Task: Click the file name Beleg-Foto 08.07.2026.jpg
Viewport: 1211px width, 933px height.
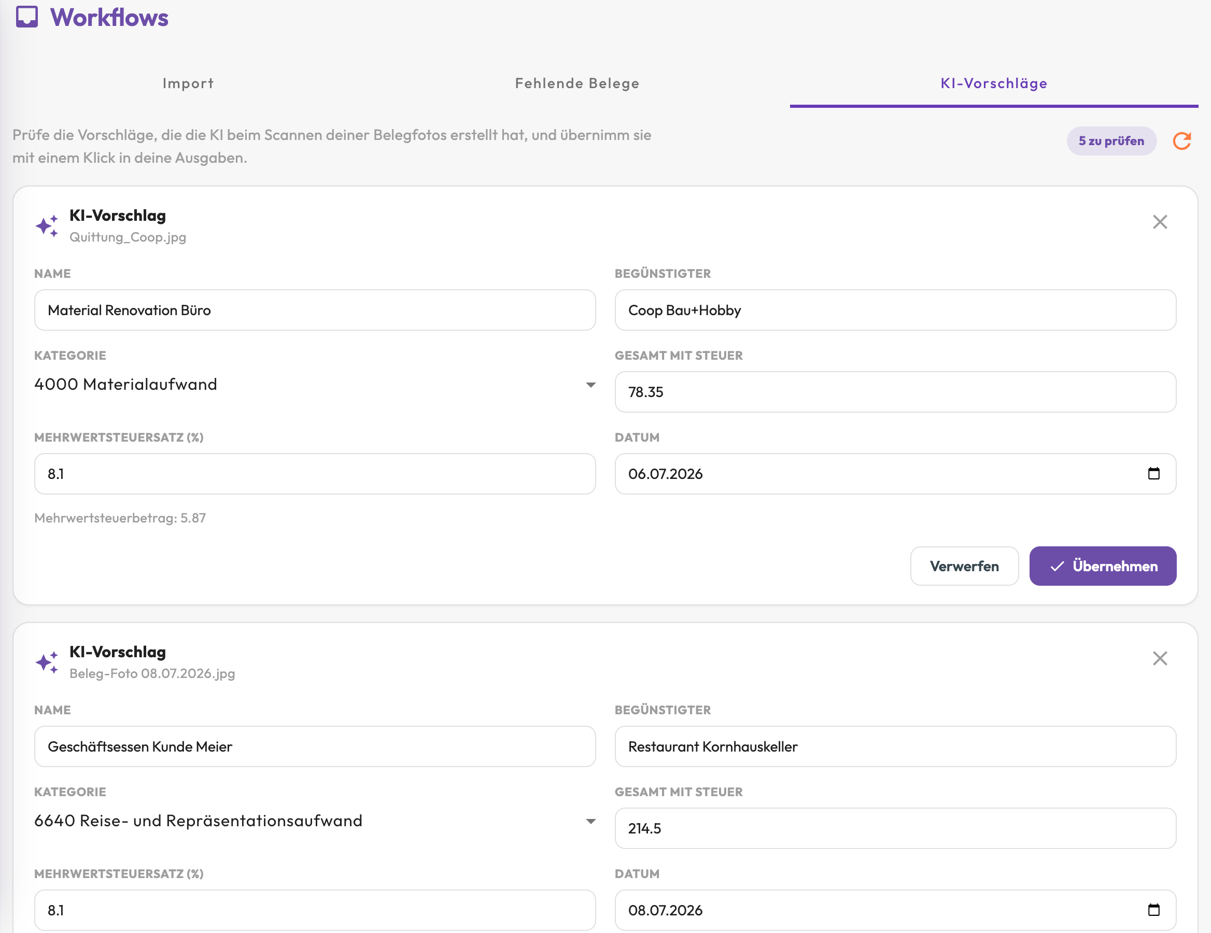Action: point(152,673)
